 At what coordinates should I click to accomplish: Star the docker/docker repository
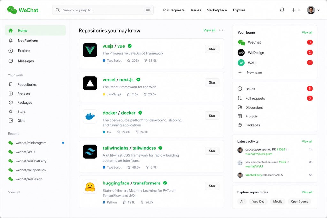[212, 116]
